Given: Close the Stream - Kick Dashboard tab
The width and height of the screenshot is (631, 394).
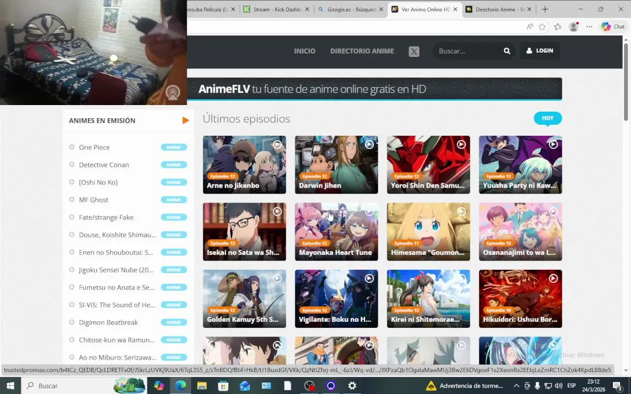Looking at the screenshot, I should [307, 9].
